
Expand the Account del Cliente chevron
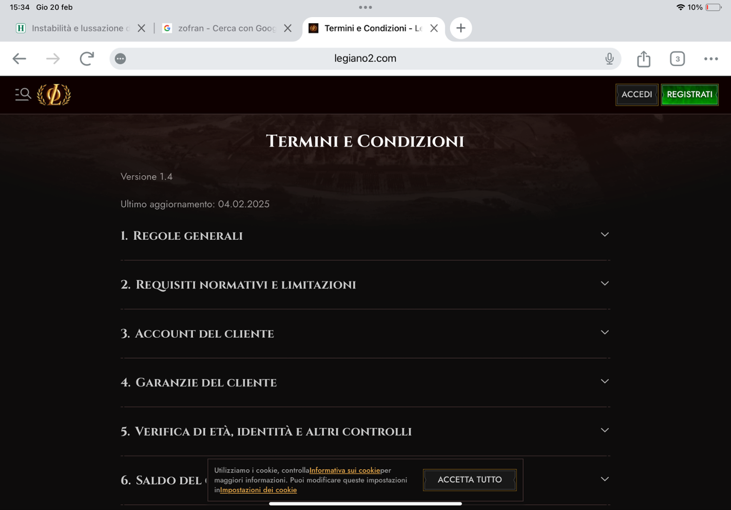pos(605,332)
